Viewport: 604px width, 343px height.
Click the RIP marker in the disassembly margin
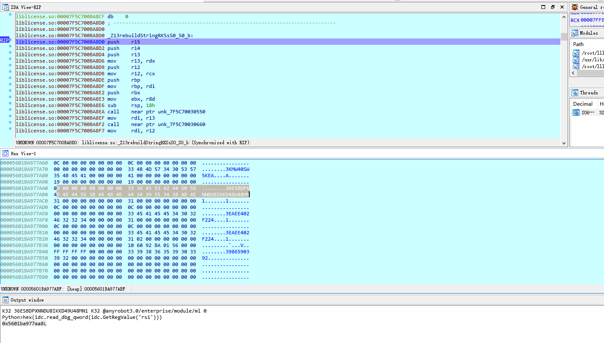click(x=5, y=40)
